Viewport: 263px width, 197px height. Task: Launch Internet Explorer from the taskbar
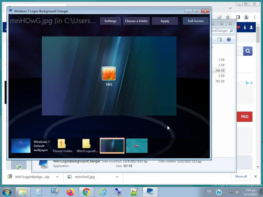pos(102,192)
